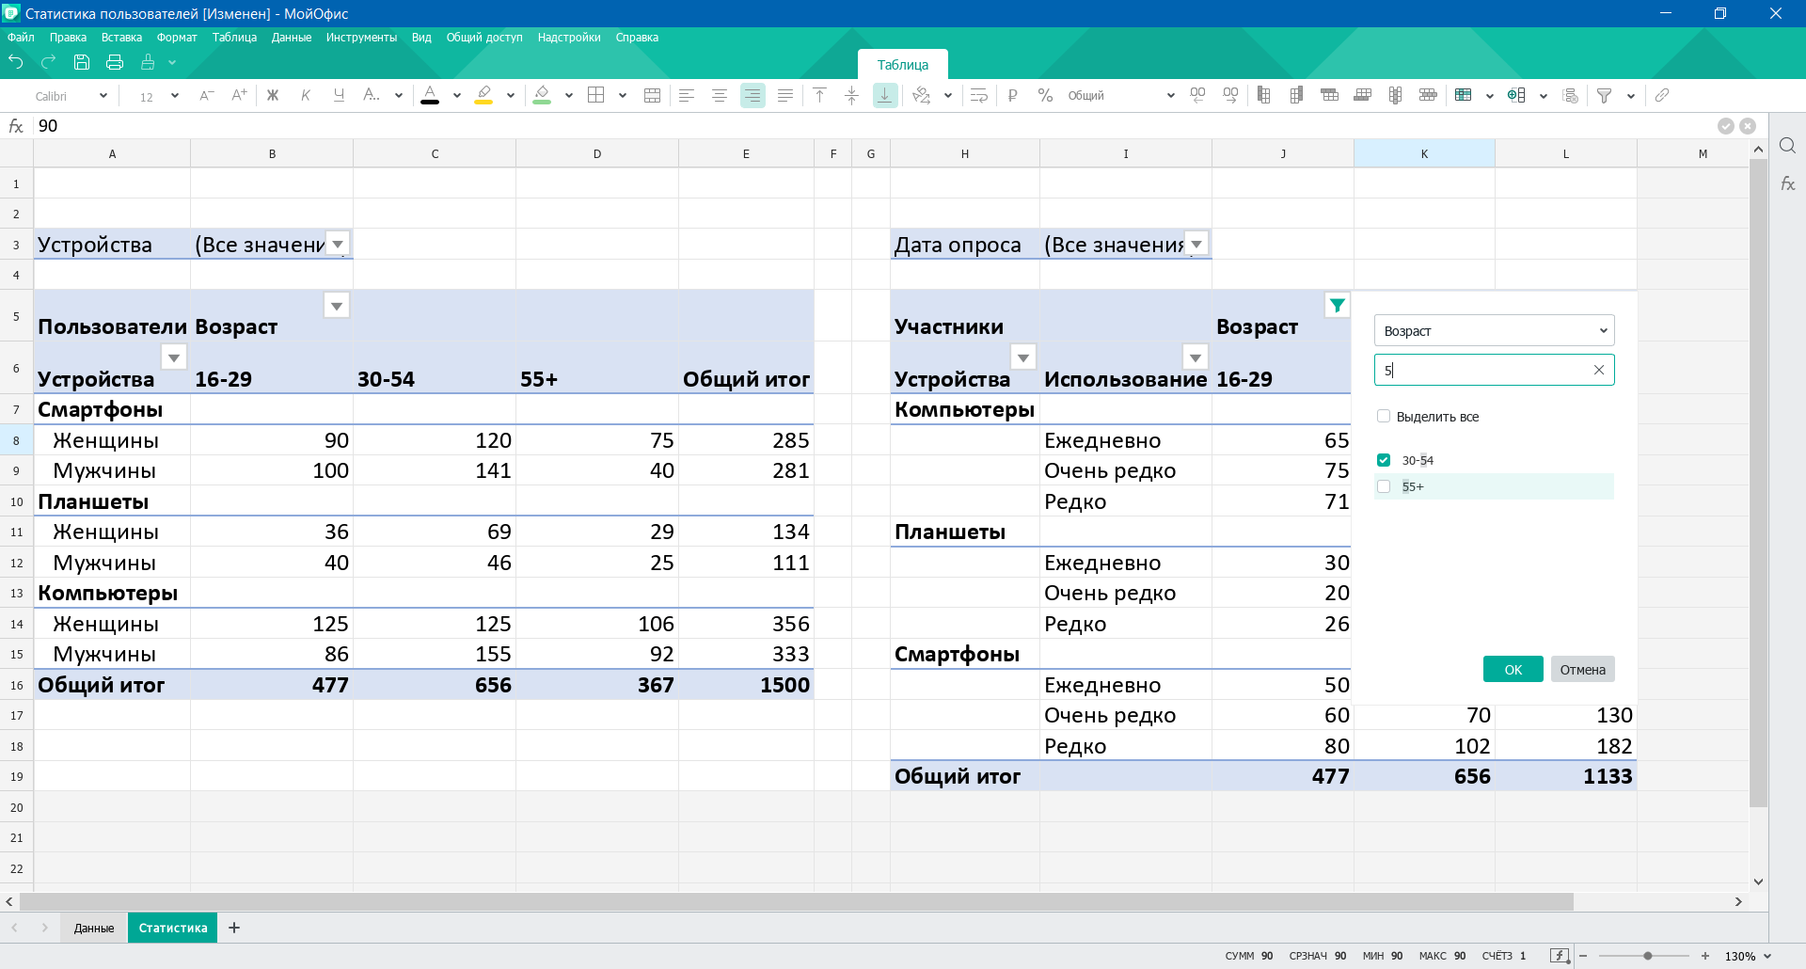Viewport: 1806px width, 969px height.
Task: Uncheck the 30-54 age group checkbox
Action: point(1384,460)
